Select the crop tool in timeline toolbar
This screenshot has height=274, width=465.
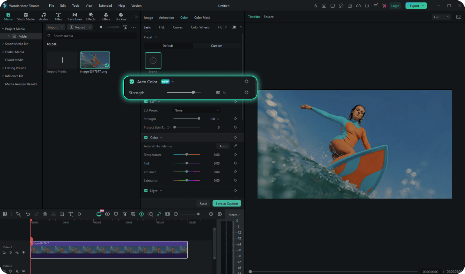[x=62, y=214]
